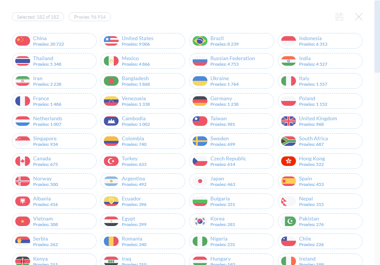The image size is (380, 265).
Task: Click the Italy flag icon
Action: click(x=289, y=81)
